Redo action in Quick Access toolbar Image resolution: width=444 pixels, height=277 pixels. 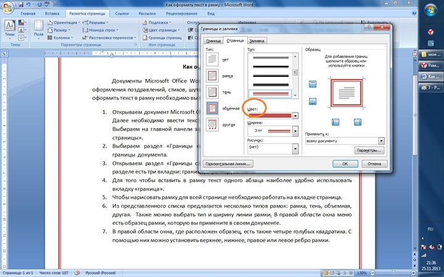(39, 4)
